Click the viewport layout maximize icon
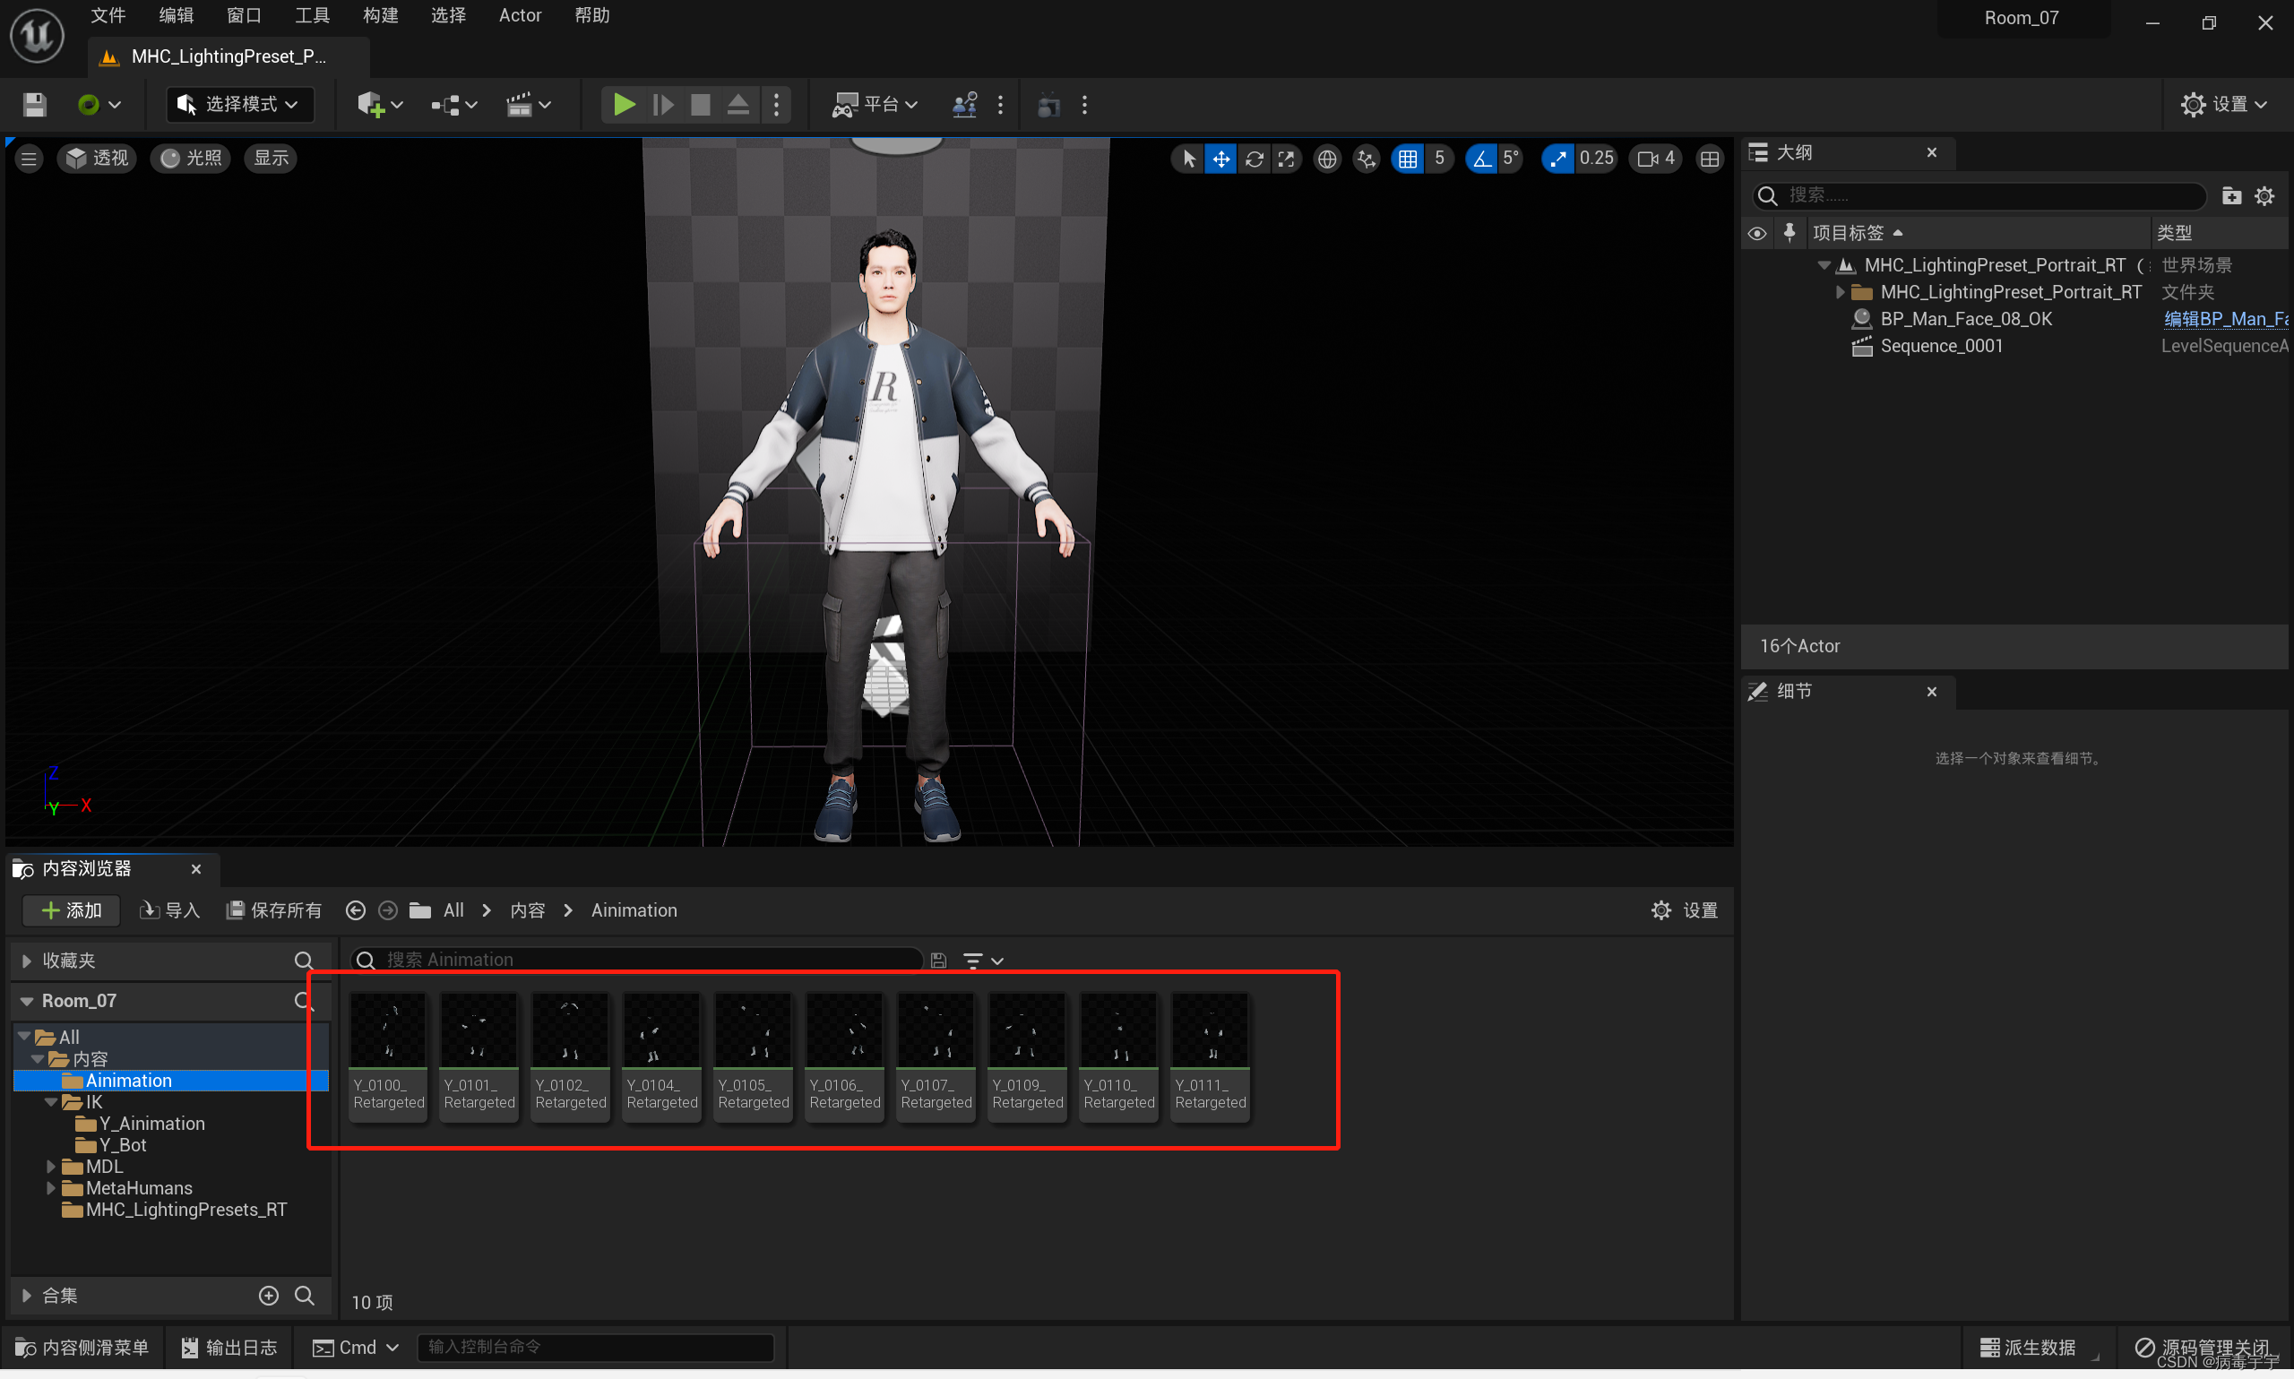This screenshot has width=2294, height=1379. [x=1709, y=159]
